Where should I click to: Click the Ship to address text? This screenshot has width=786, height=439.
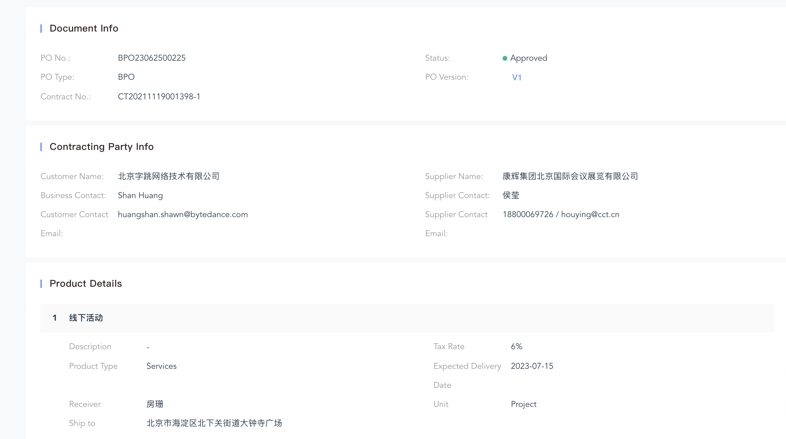(214, 423)
